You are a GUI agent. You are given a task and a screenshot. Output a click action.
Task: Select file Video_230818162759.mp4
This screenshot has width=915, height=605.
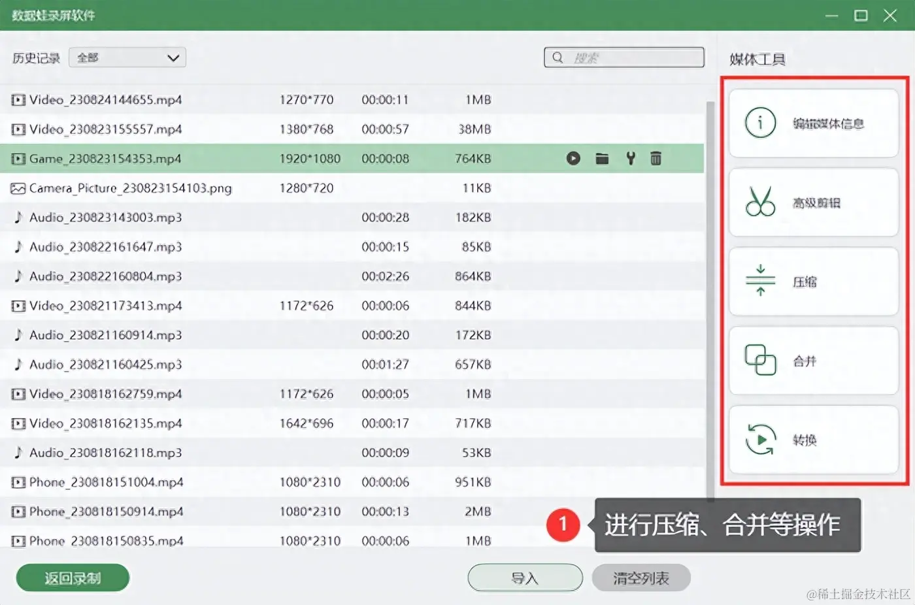click(x=352, y=393)
